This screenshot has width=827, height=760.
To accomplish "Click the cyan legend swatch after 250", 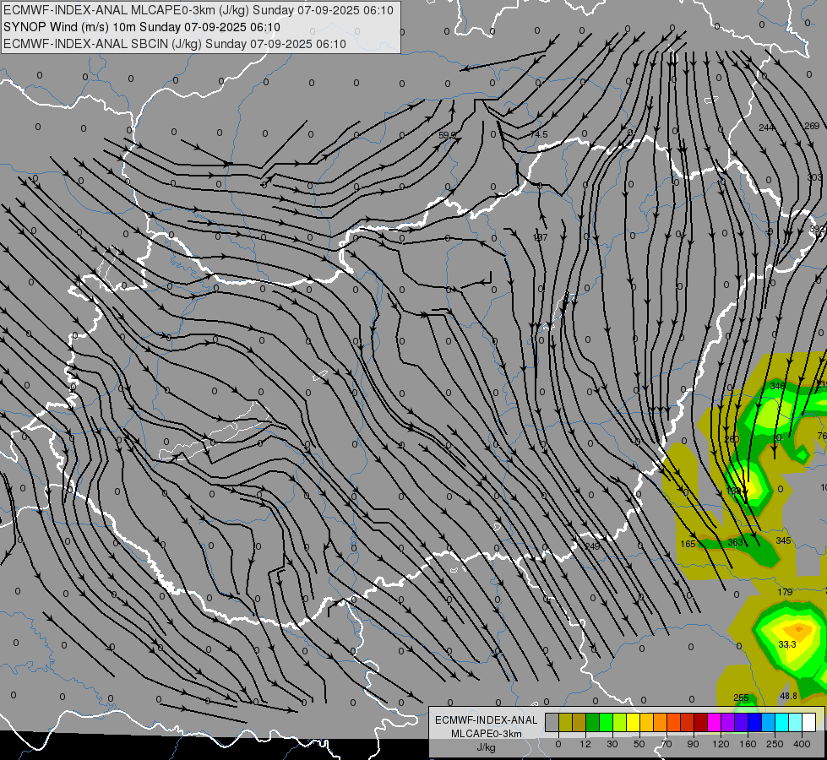I will point(782,722).
